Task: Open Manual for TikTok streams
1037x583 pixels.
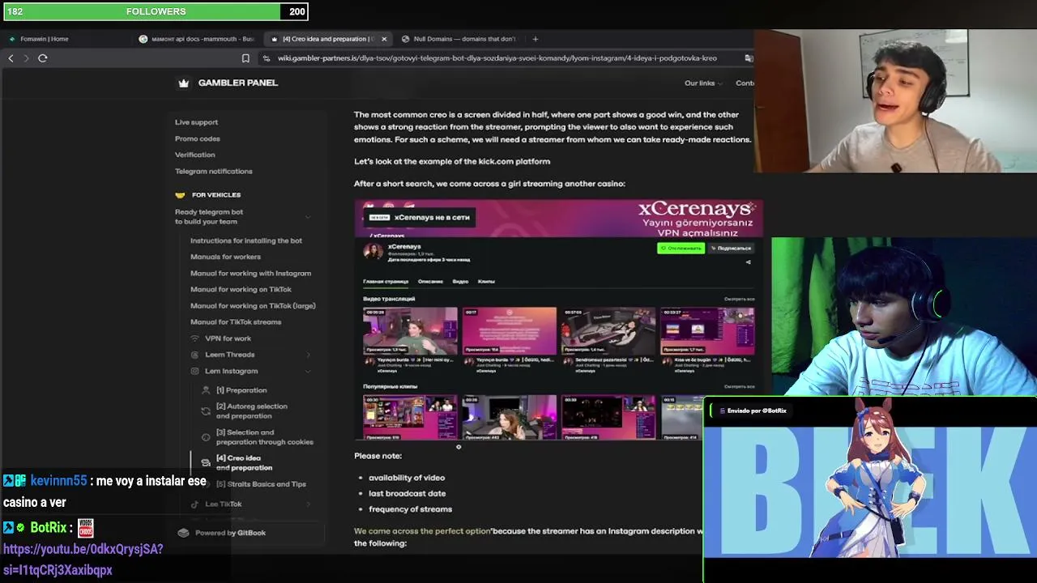Action: (236, 321)
